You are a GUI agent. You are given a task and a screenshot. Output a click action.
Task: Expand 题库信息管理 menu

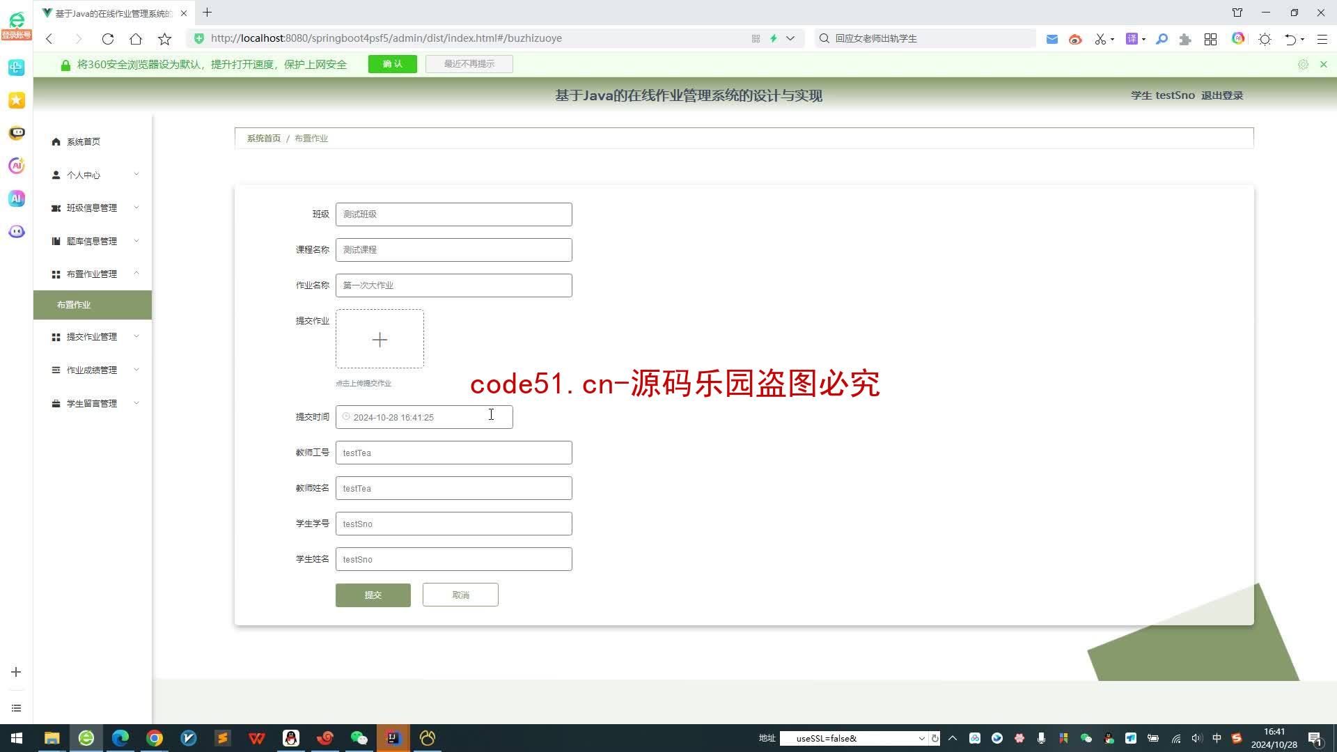pyautogui.click(x=93, y=241)
